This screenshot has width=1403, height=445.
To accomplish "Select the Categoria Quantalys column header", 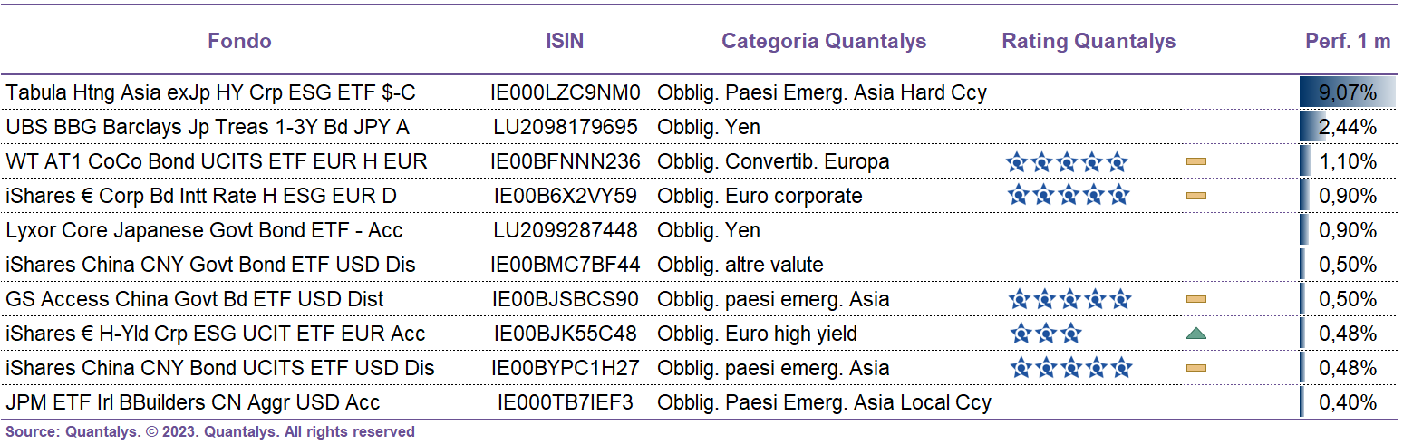I will click(824, 41).
